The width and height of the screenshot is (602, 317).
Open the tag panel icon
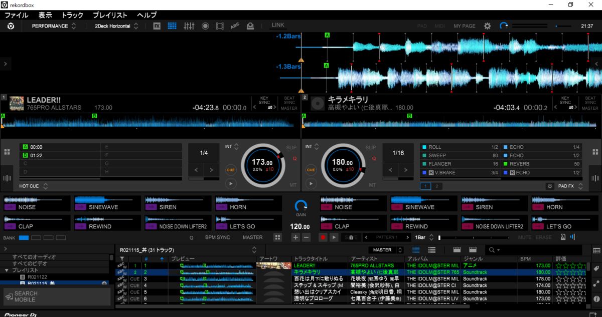[x=596, y=269]
